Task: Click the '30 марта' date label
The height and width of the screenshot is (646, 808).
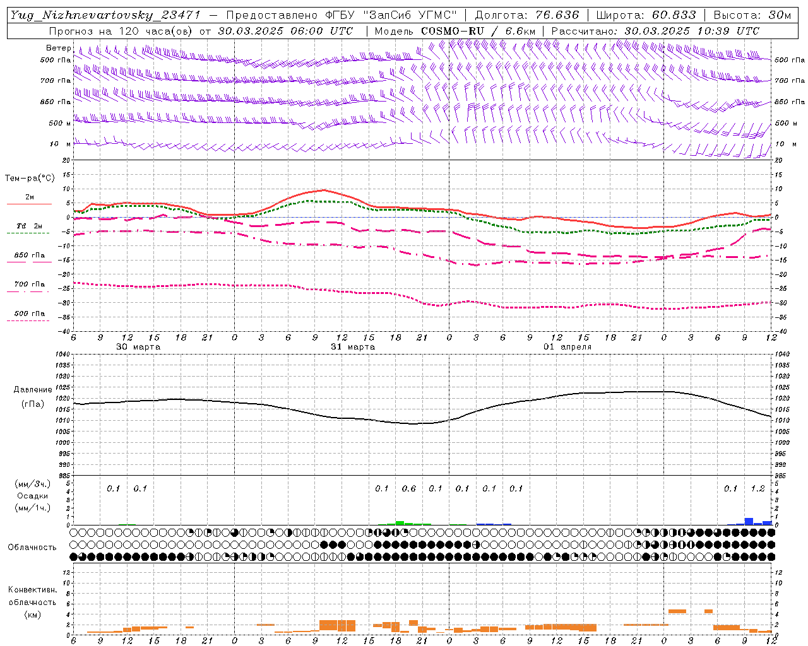Action: [138, 347]
